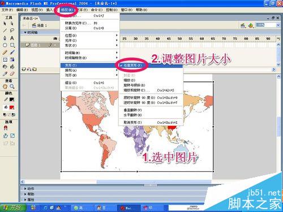Open the 元件 submenu
Viewport: 283px width, 212px height.
(90, 40)
